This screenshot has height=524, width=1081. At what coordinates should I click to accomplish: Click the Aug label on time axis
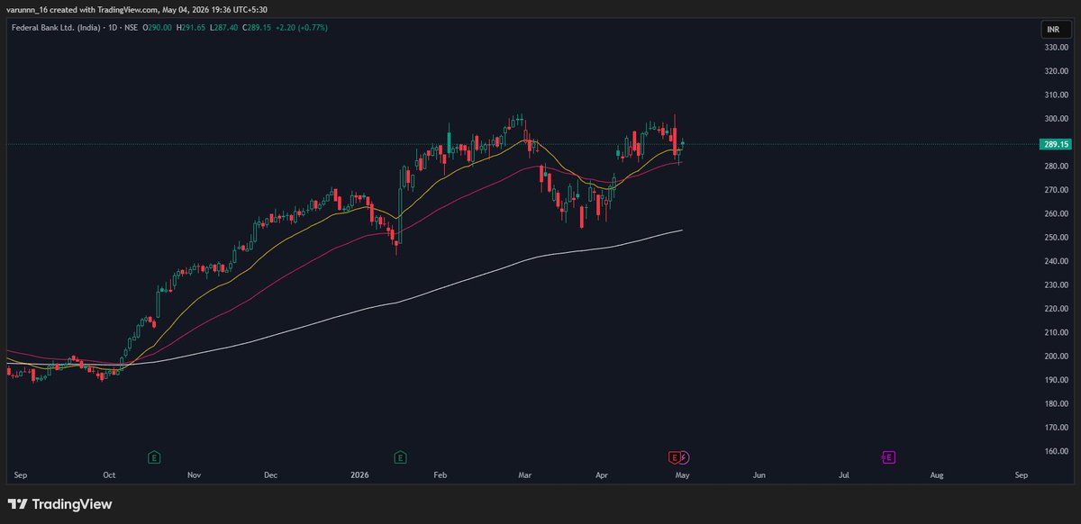pyautogui.click(x=937, y=474)
